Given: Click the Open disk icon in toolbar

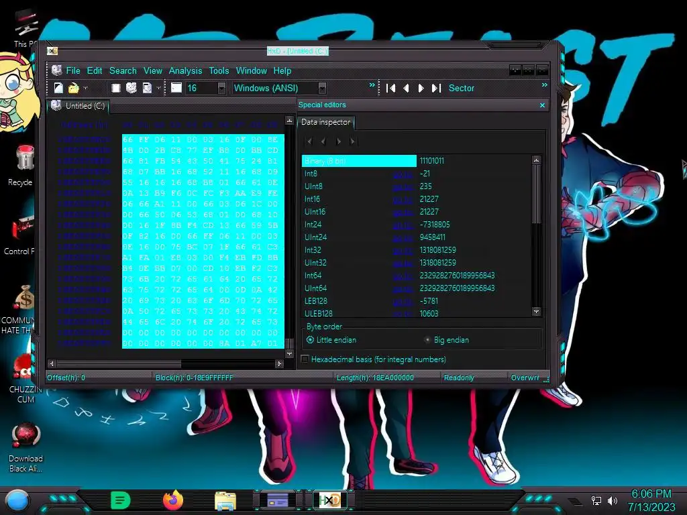Looking at the screenshot, I should click(131, 88).
